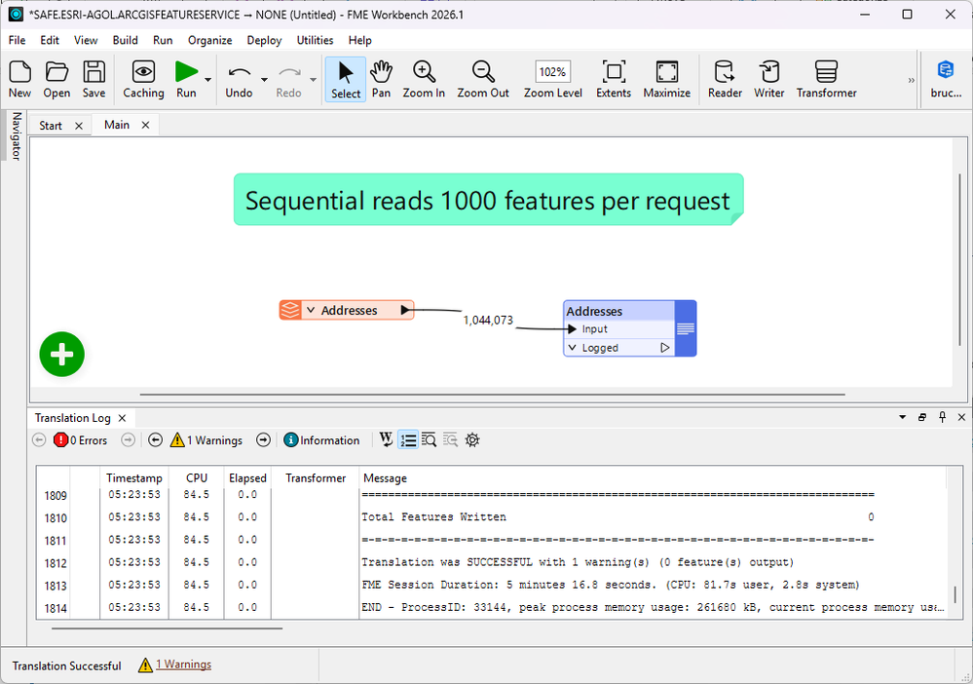Open the log panel menu dropdown triangle
Screen dimensions: 973x684
902,417
